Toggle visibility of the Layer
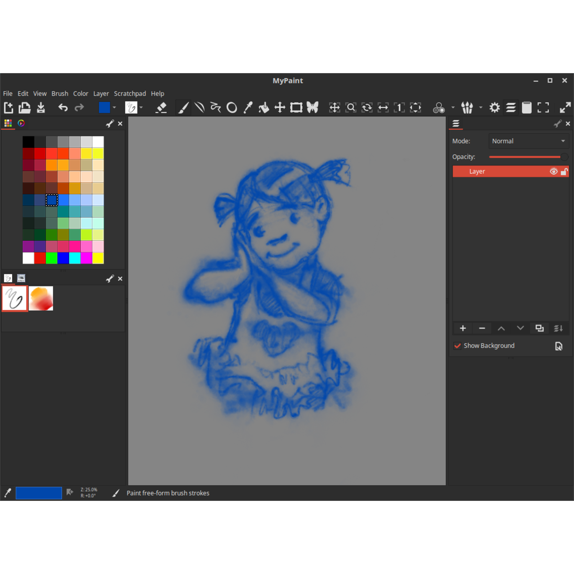 (553, 171)
